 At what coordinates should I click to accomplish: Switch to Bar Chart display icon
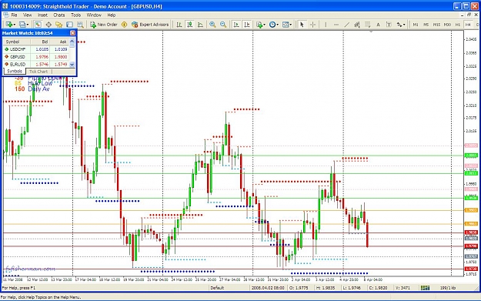pyautogui.click(x=179, y=25)
